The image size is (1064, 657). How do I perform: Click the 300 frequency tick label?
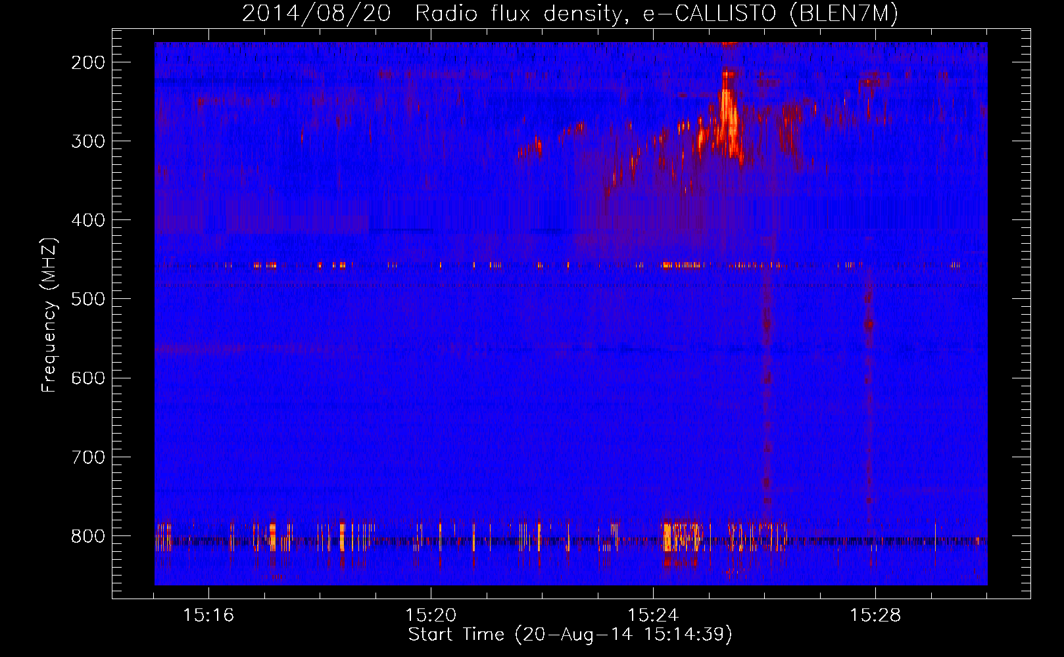coord(87,141)
